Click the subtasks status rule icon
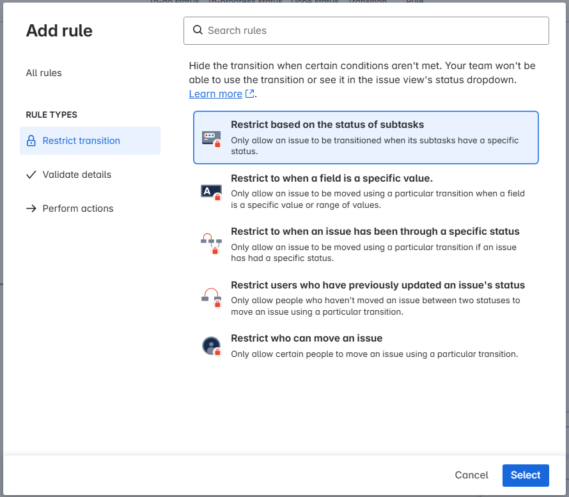Image resolution: width=569 pixels, height=497 pixels. click(211, 138)
